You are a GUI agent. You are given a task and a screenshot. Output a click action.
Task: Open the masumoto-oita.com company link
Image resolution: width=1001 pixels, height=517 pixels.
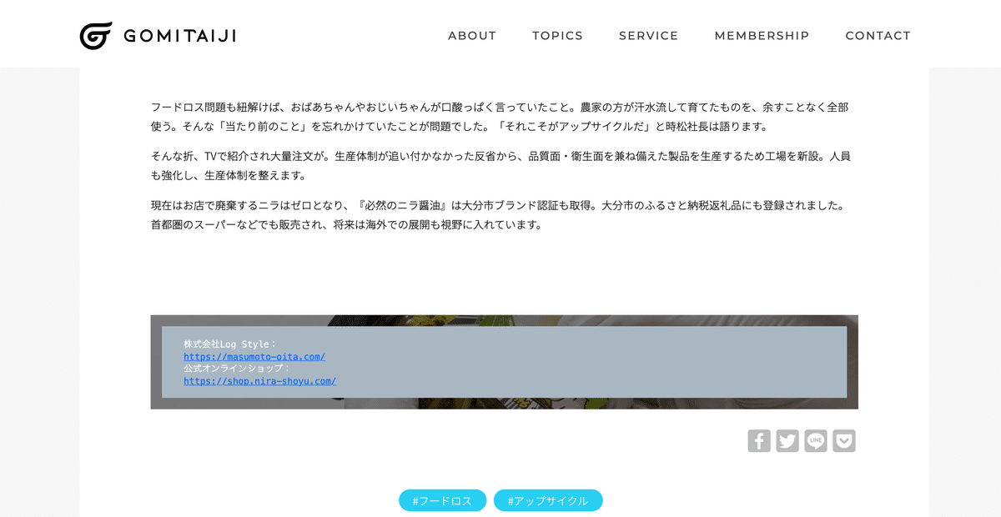pyautogui.click(x=254, y=356)
